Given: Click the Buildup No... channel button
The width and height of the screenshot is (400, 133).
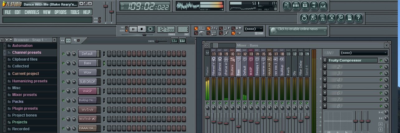Looking at the screenshot, I should [87, 100].
